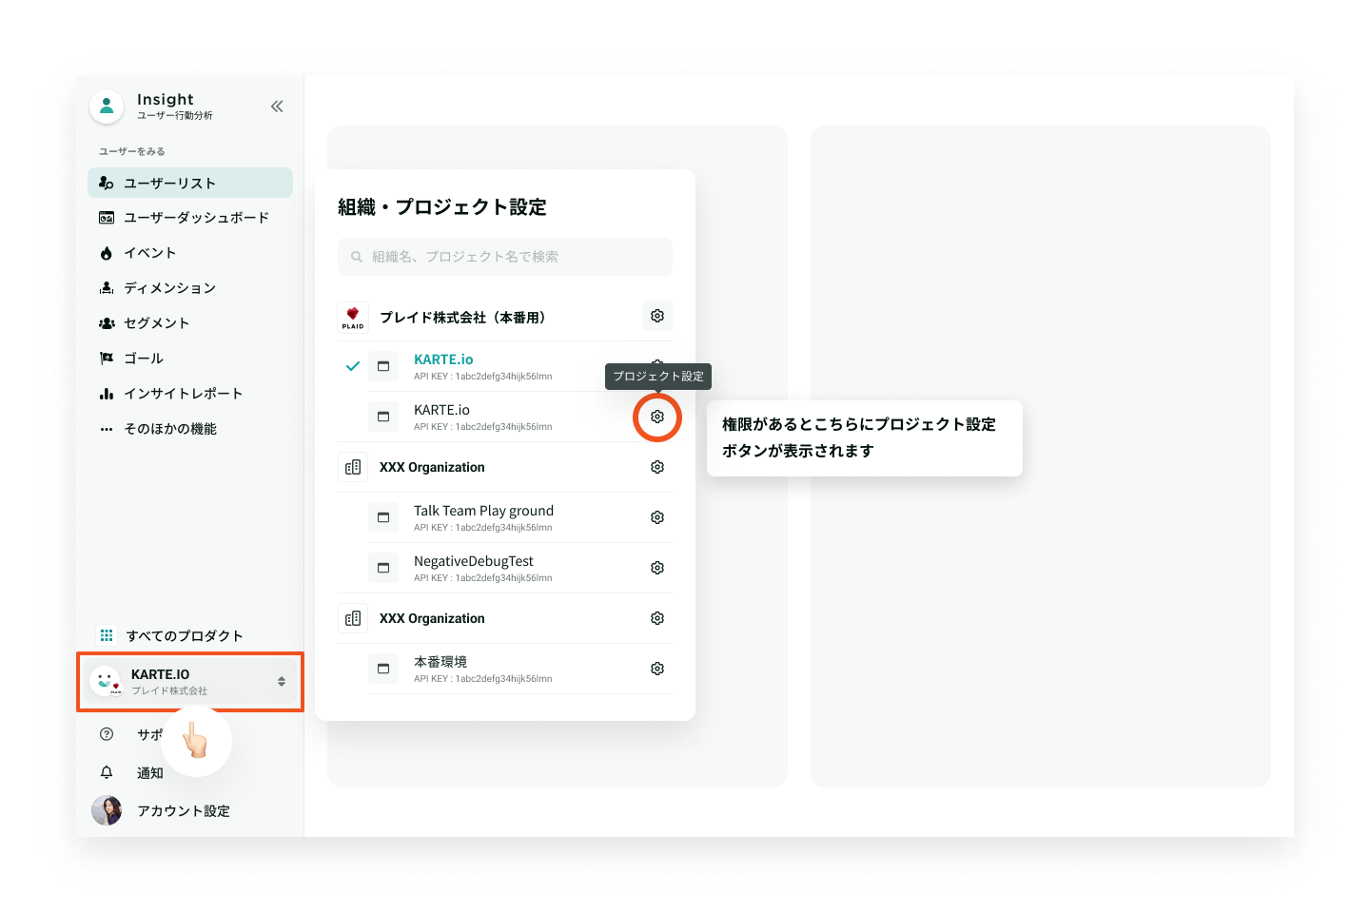This screenshot has width=1370, height=913.
Task: Click project window icon beside 本番環境
Action: tap(383, 669)
